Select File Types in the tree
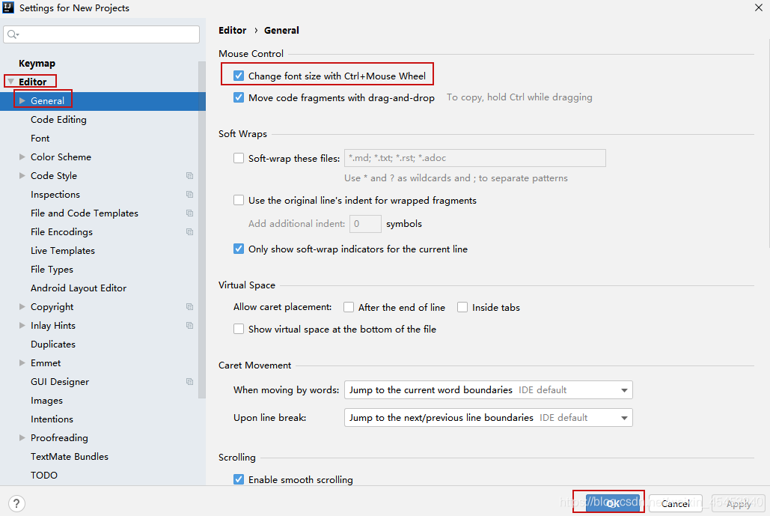 52,270
